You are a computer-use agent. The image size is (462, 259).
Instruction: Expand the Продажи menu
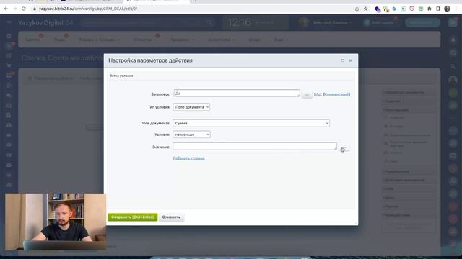click(182, 40)
